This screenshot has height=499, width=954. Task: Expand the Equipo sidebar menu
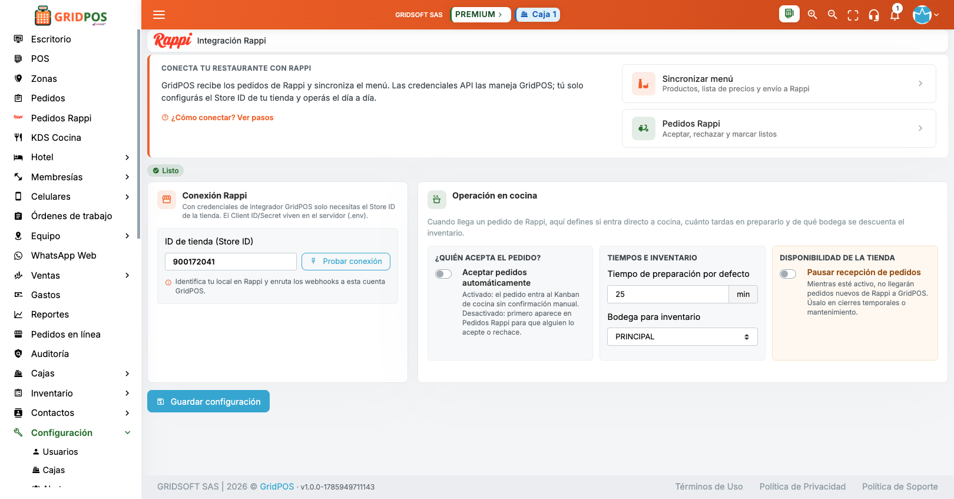click(127, 236)
